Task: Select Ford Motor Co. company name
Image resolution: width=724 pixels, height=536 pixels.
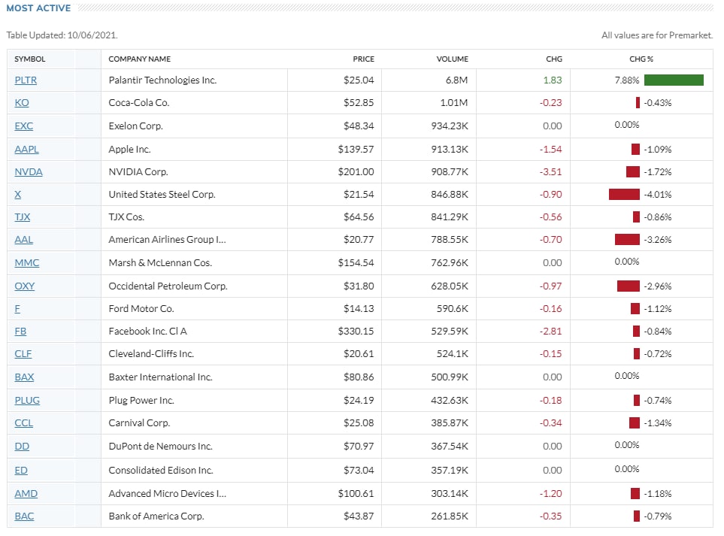Action: coord(141,309)
